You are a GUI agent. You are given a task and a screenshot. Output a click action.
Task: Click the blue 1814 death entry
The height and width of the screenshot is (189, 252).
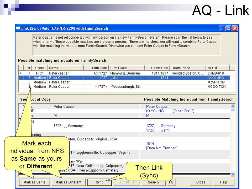[150, 143]
